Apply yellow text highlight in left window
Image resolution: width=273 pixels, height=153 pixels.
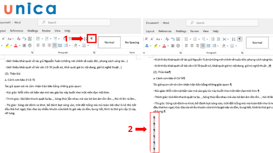pyautogui.click(x=7, y=46)
